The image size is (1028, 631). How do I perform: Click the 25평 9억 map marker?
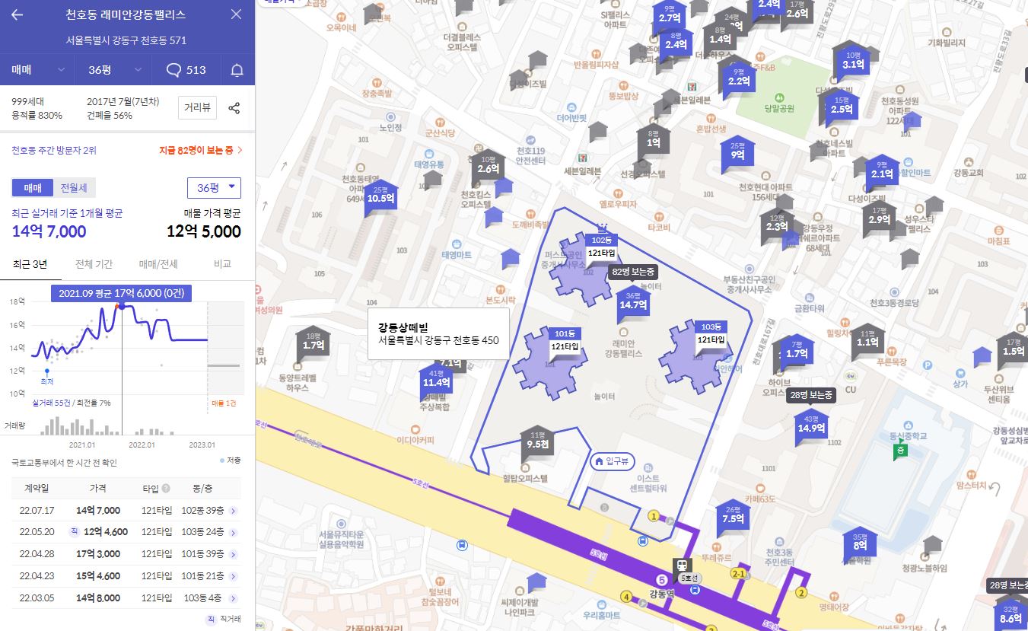point(737,152)
